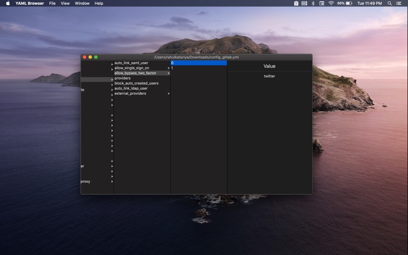The width and height of the screenshot is (408, 255).
Task: Open the clipboard manager menu bar icon
Action: [296, 4]
